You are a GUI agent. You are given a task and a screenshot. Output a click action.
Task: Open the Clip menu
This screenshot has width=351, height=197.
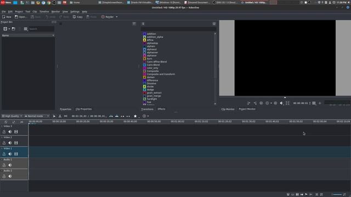[x=35, y=11]
